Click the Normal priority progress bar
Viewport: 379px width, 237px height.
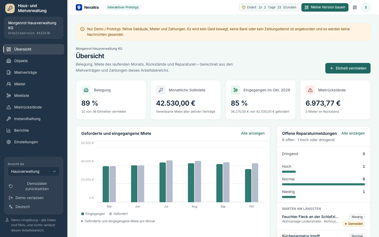pyautogui.click(x=323, y=184)
